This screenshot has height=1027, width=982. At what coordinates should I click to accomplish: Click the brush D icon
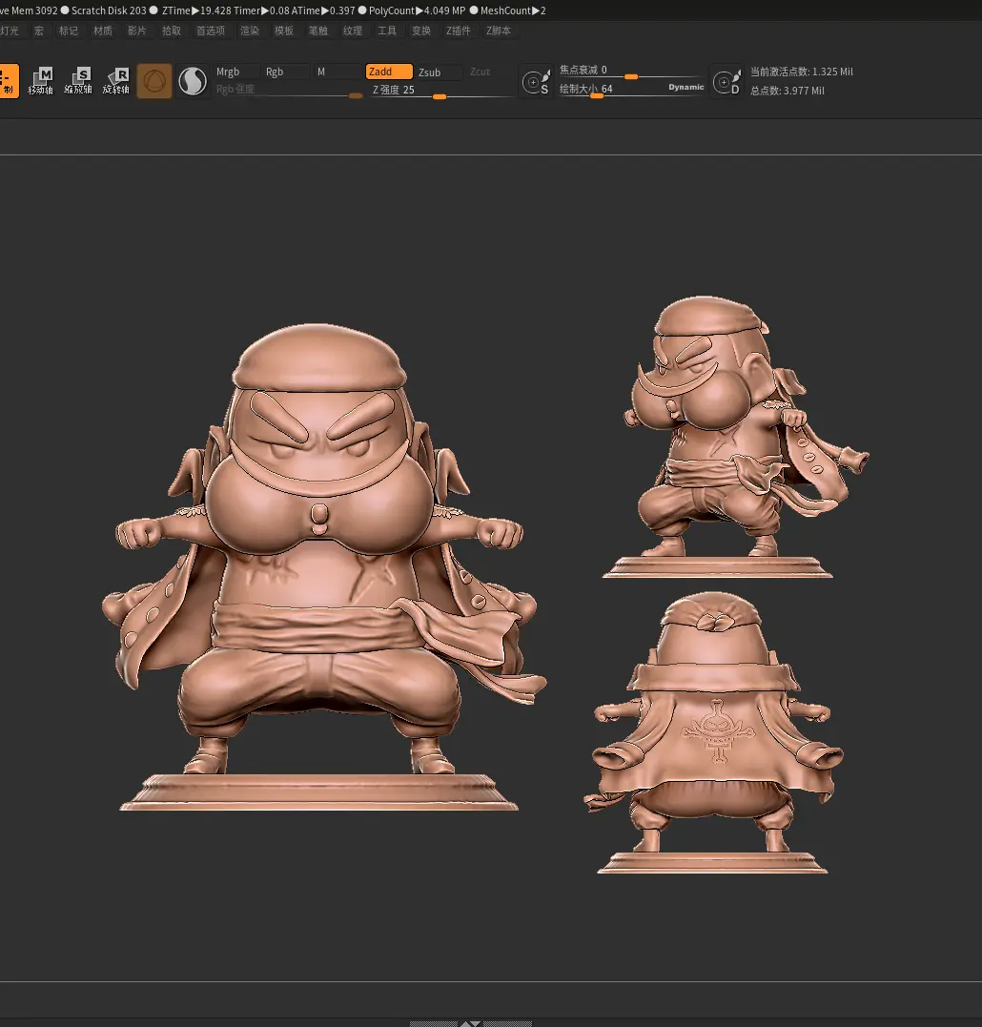(726, 82)
